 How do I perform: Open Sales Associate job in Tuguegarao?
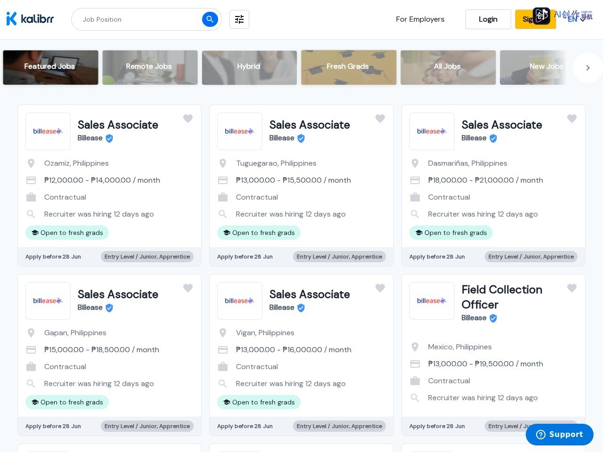[310, 125]
